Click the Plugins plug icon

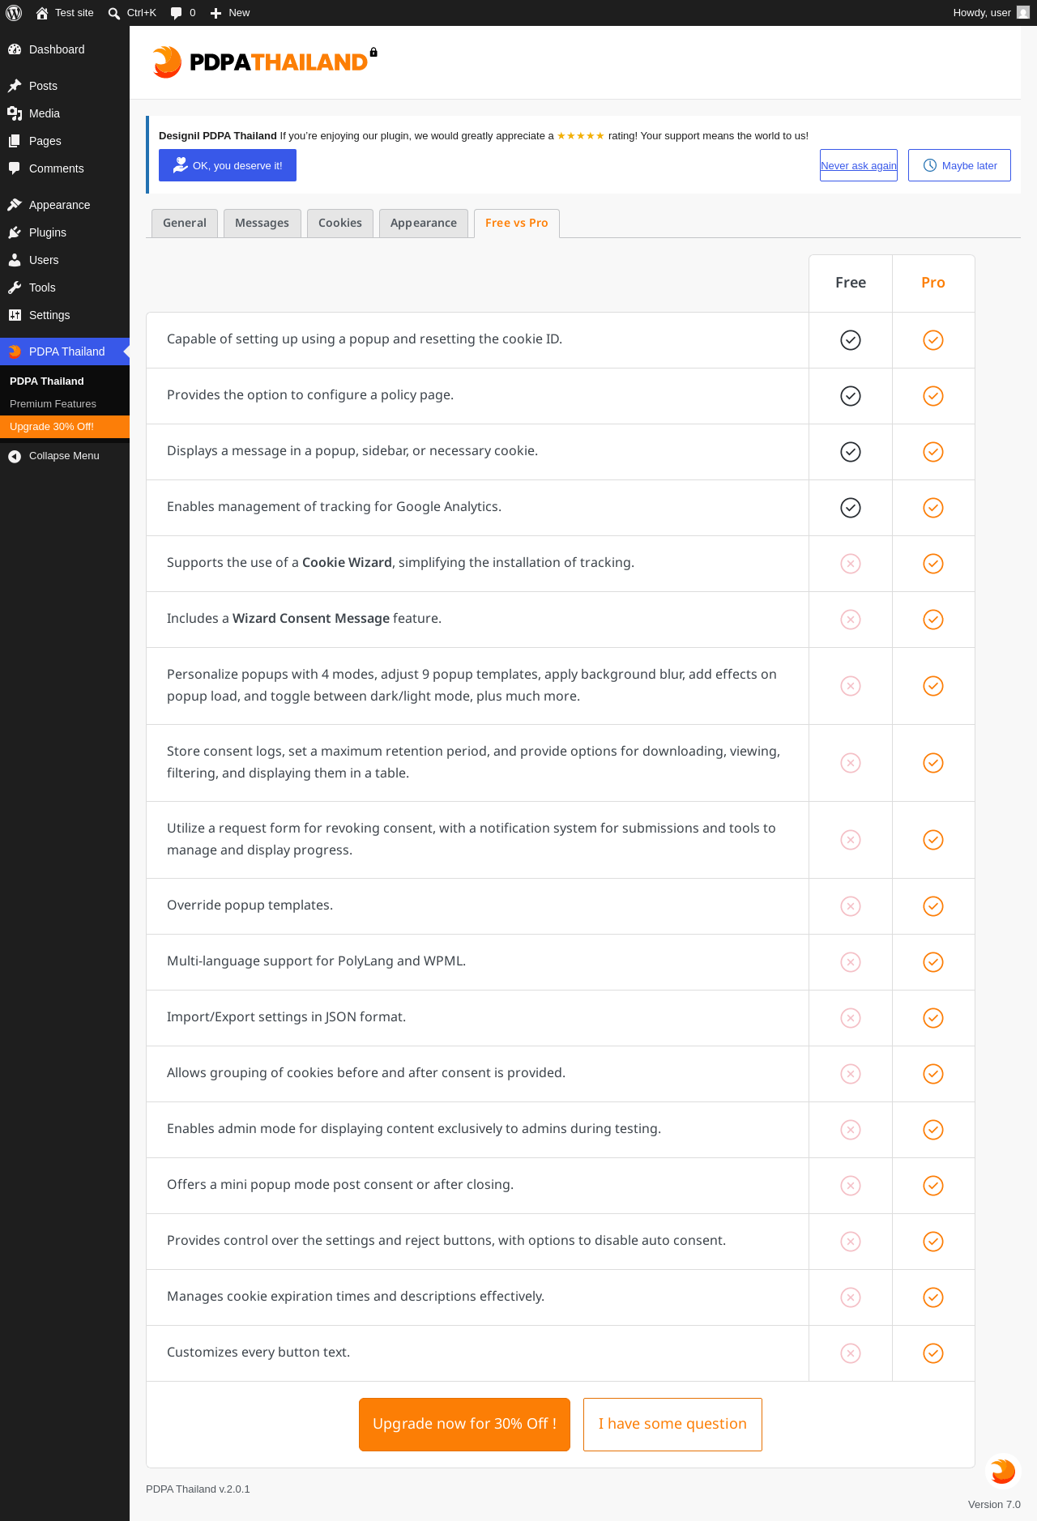(15, 232)
